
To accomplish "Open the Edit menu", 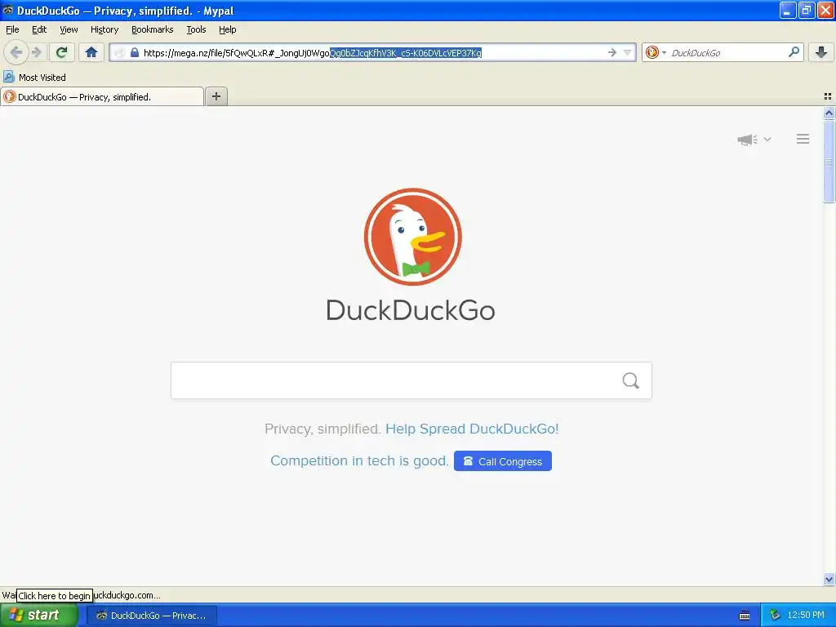I will 39,29.
